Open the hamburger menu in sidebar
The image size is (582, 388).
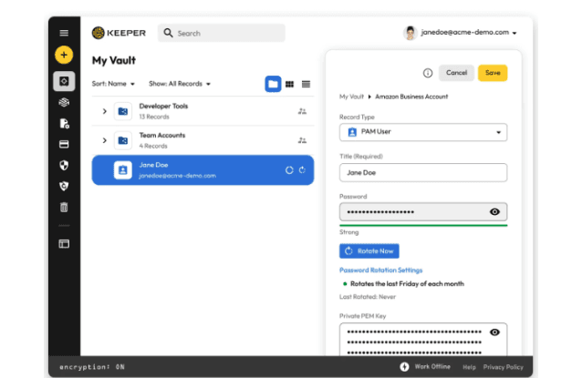[64, 33]
